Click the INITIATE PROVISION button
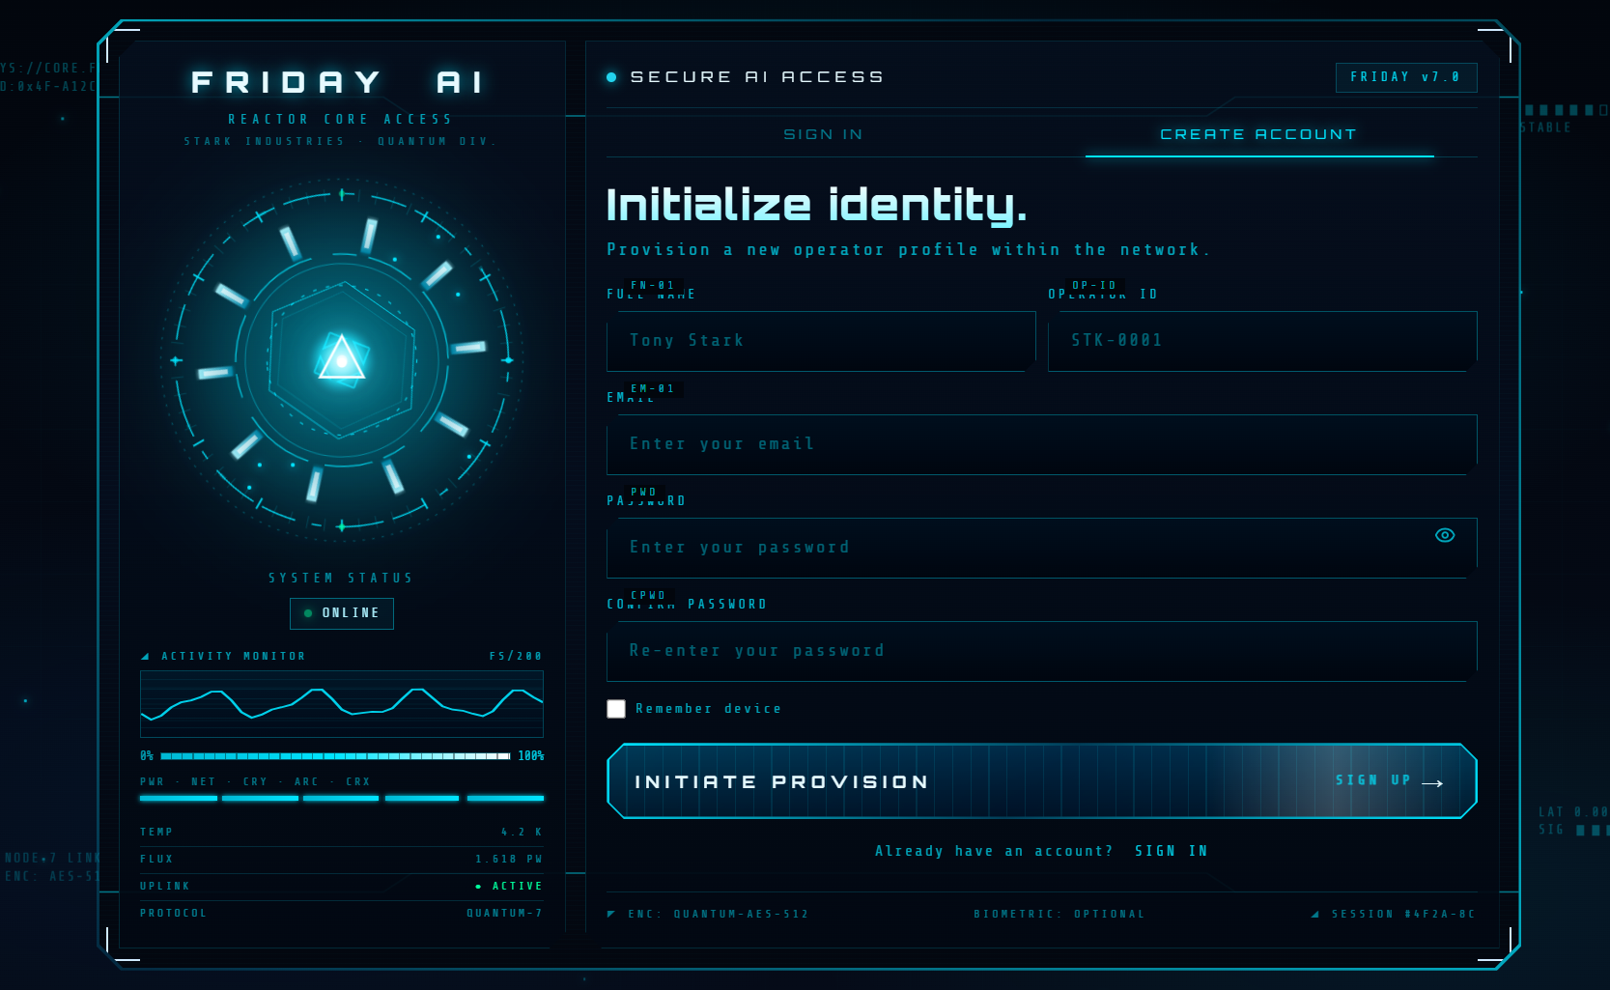The image size is (1610, 990). pos(1041,780)
